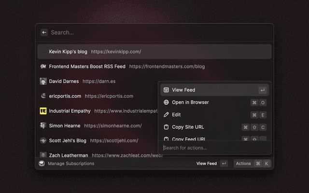Image resolution: width=309 pixels, height=193 pixels.
Task: Click the Frontend Masters feed favicon
Action: coord(43,67)
